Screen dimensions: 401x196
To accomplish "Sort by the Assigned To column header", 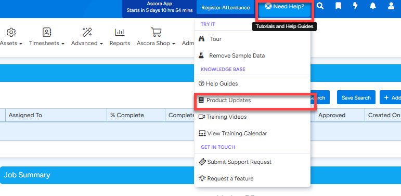I will click(x=56, y=115).
